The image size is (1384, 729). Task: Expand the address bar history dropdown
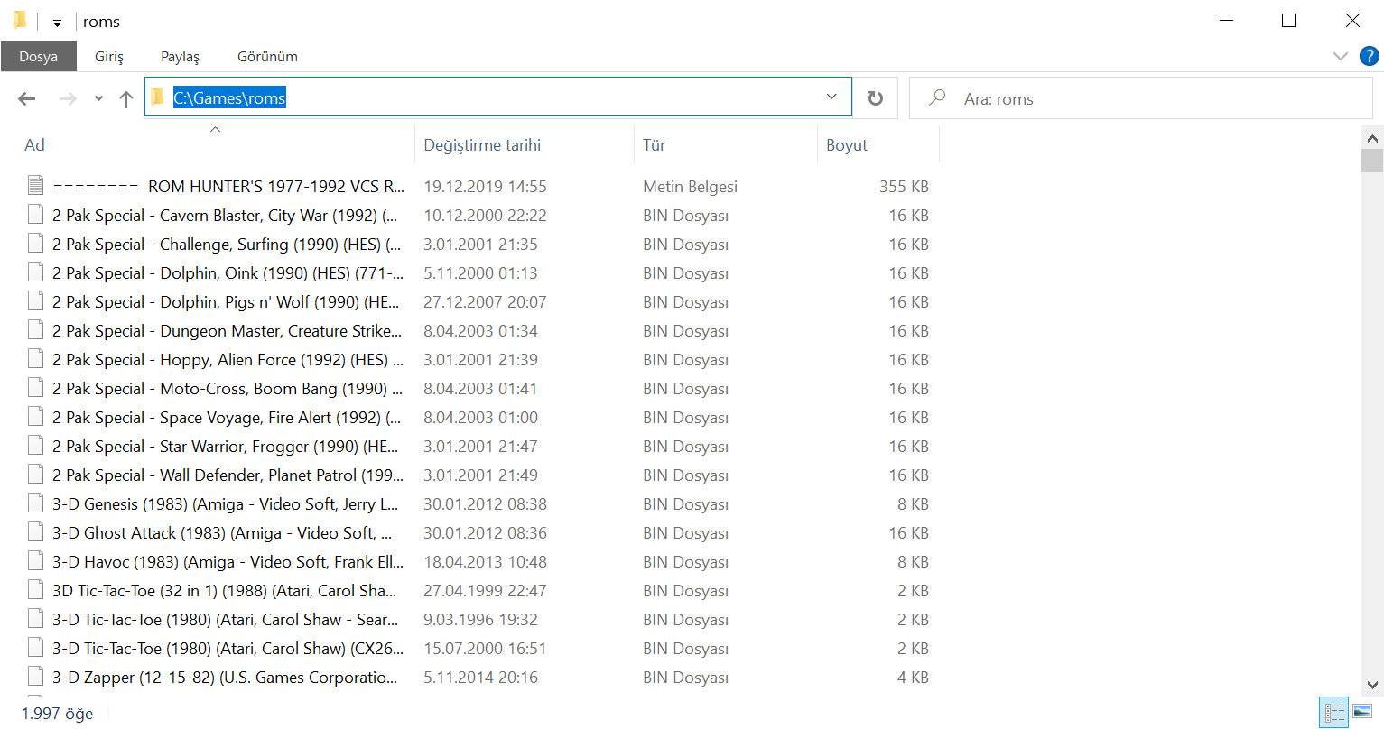tap(831, 97)
